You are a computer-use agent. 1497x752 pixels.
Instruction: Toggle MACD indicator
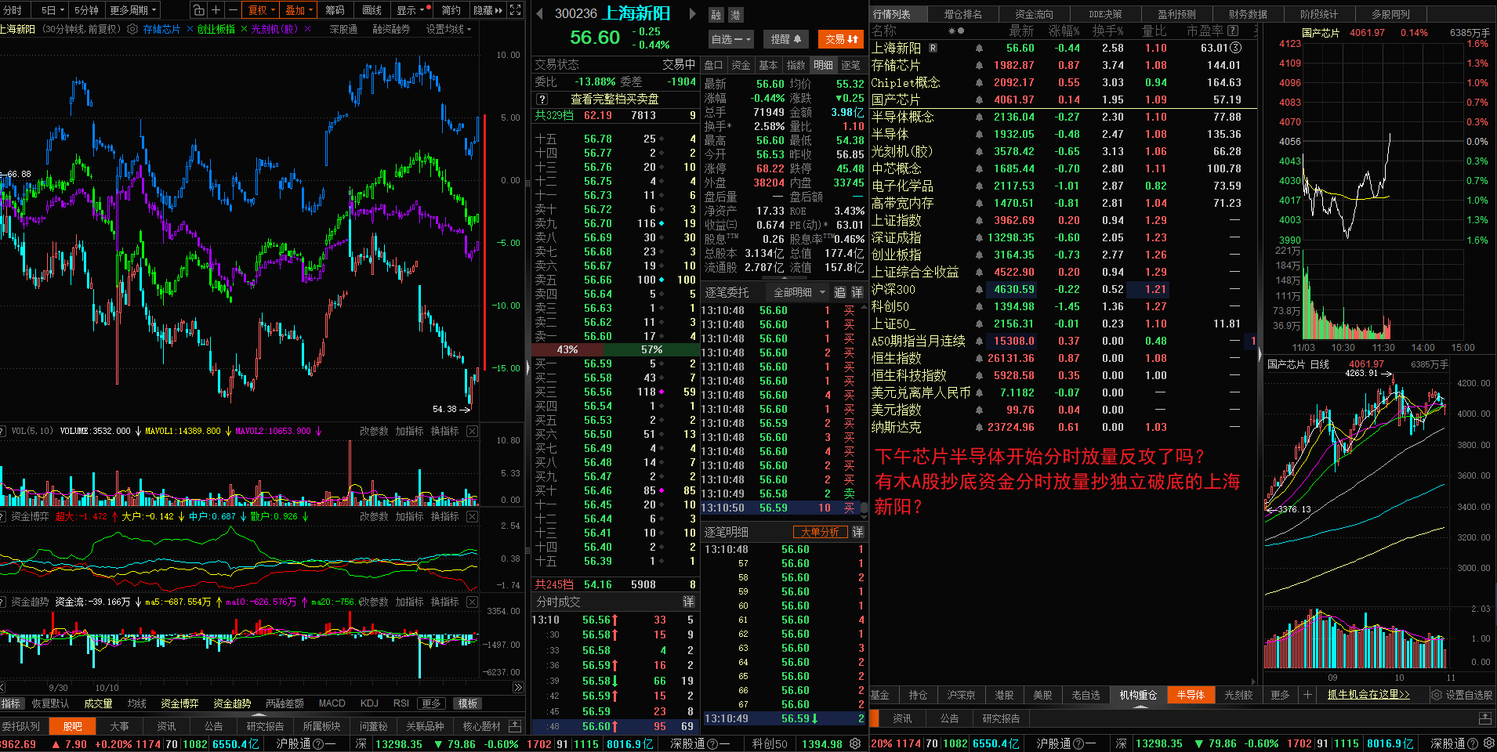tap(332, 703)
